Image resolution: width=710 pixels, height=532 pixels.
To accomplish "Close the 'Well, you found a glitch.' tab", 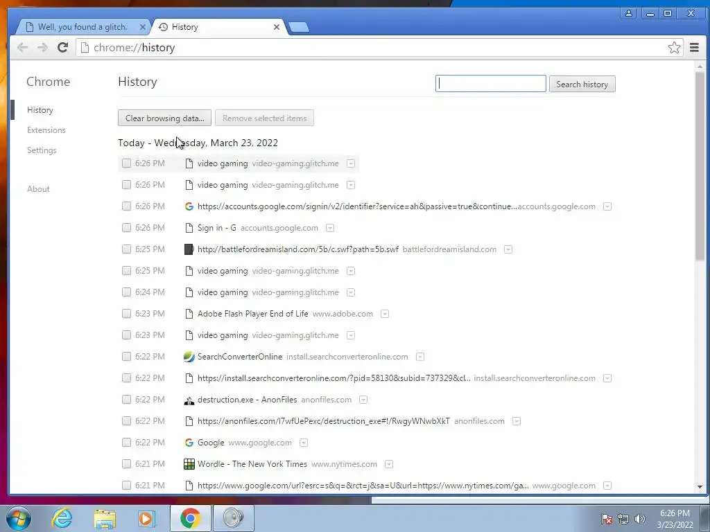I will (x=142, y=27).
